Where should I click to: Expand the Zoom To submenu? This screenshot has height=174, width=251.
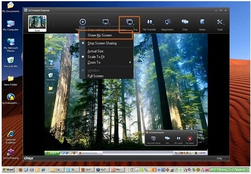coord(106,62)
